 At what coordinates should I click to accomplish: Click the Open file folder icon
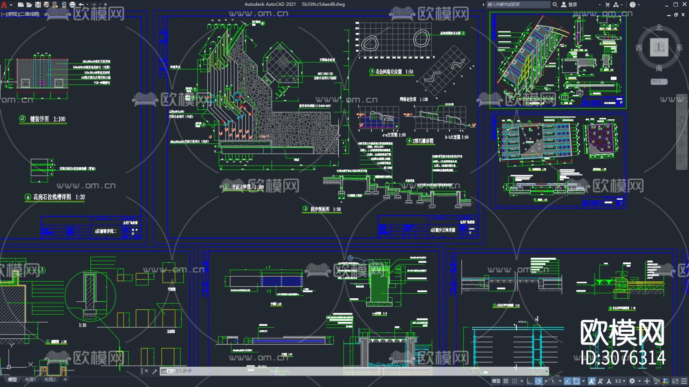[x=29, y=5]
